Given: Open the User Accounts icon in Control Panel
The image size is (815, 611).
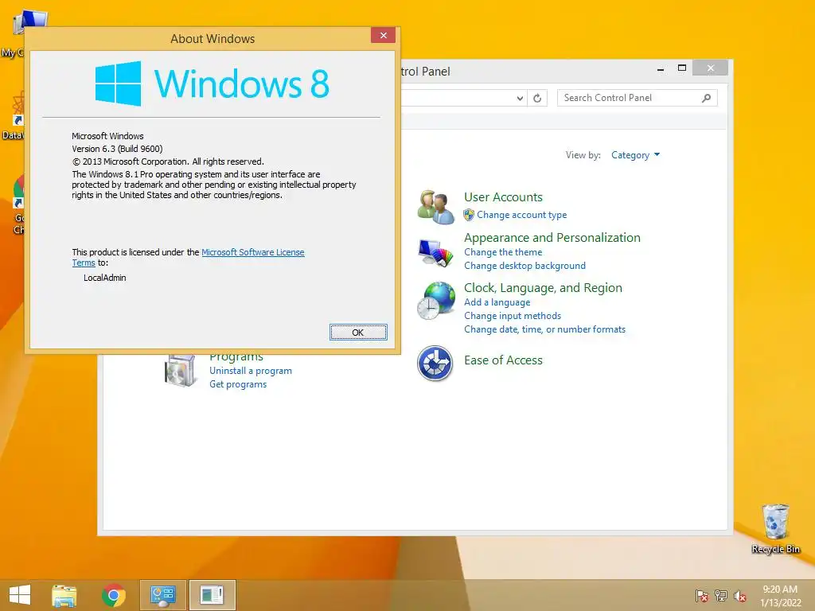Looking at the screenshot, I should click(435, 206).
